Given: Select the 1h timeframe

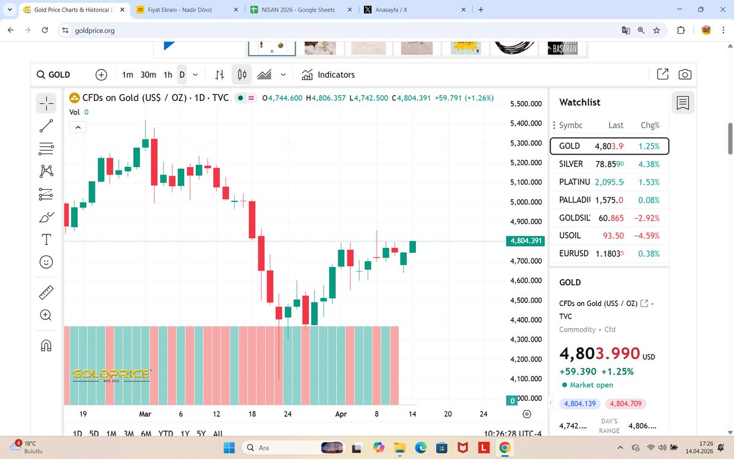Looking at the screenshot, I should [168, 75].
